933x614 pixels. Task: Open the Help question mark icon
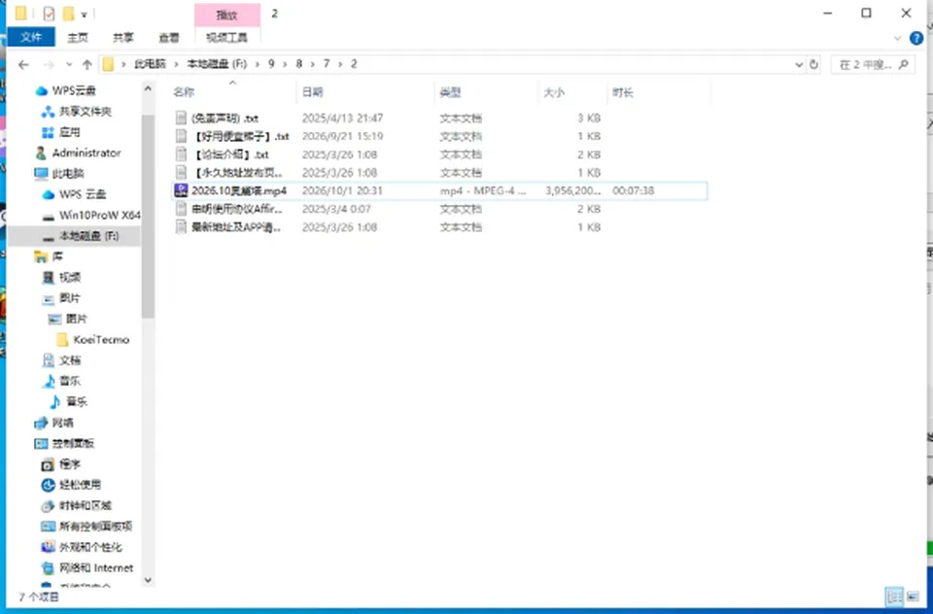(916, 38)
